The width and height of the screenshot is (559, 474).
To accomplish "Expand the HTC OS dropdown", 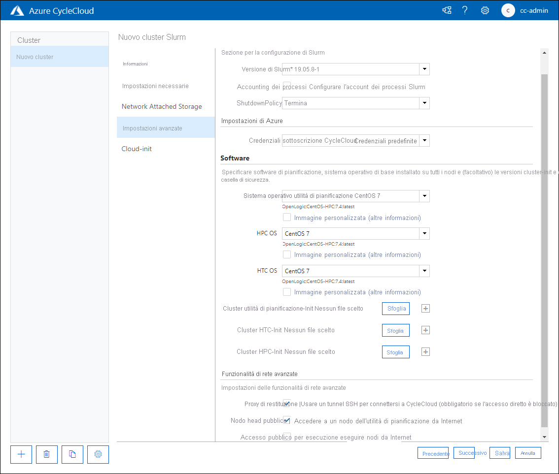I will click(424, 271).
